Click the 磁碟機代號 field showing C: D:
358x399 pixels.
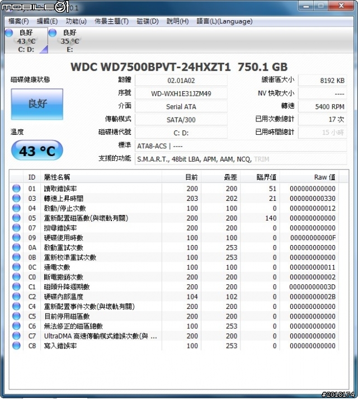pos(181,133)
